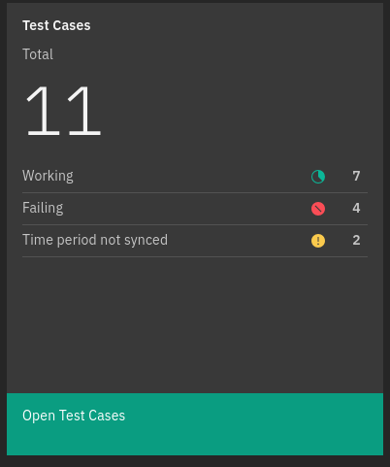Click the divider line beneath the Failing row
390x467 pixels.
pos(195,224)
